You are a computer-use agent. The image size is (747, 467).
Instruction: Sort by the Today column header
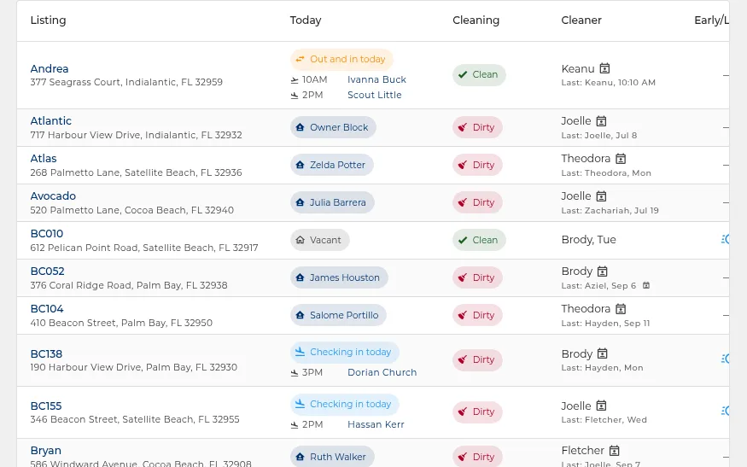306,20
